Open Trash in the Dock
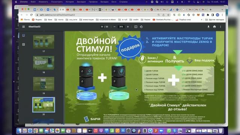The width and height of the screenshot is (240, 135). [220, 131]
